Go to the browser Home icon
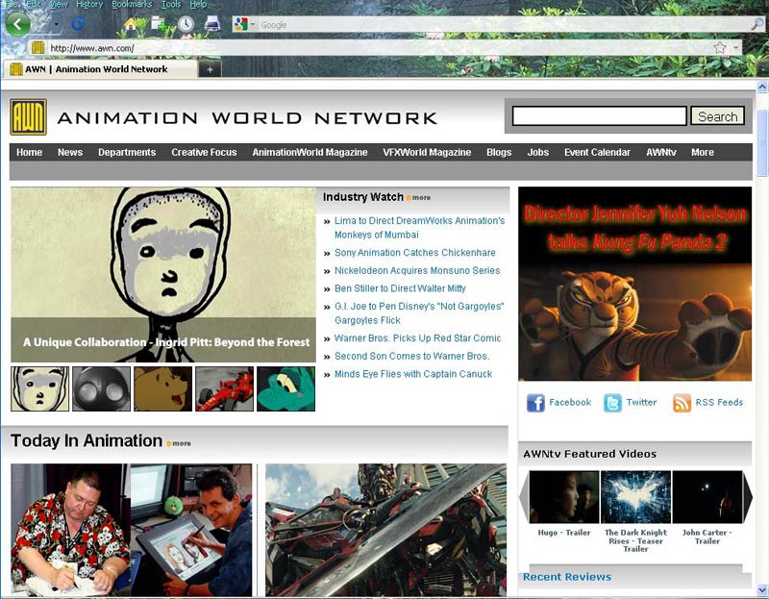 click(131, 23)
